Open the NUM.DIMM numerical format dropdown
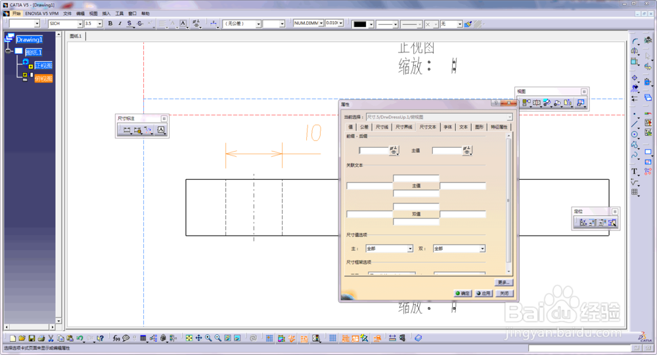The image size is (657, 355). point(321,24)
